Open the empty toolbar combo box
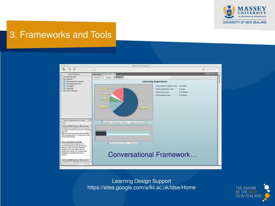The height and width of the screenshot is (206, 275). click(x=87, y=69)
